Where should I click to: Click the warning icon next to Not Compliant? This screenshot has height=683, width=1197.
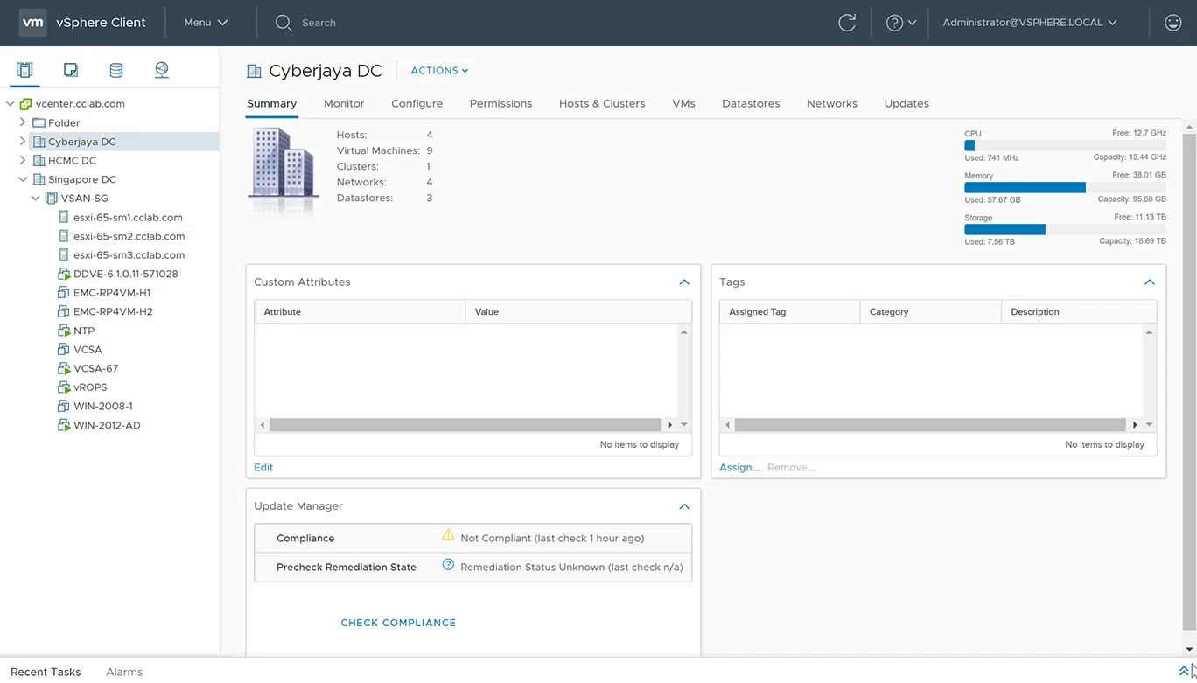click(448, 535)
